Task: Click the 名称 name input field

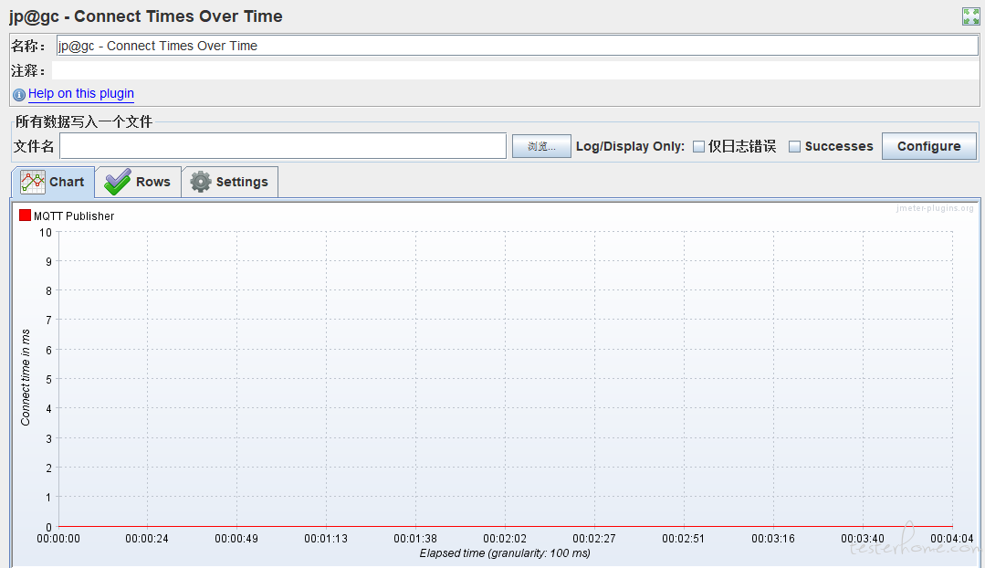Action: (x=517, y=46)
